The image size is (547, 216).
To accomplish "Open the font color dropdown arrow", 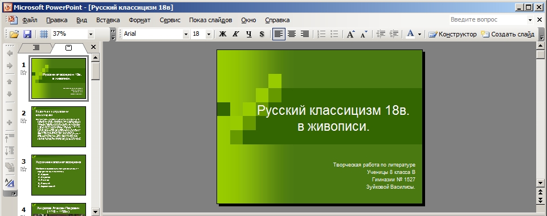I will click(x=419, y=34).
